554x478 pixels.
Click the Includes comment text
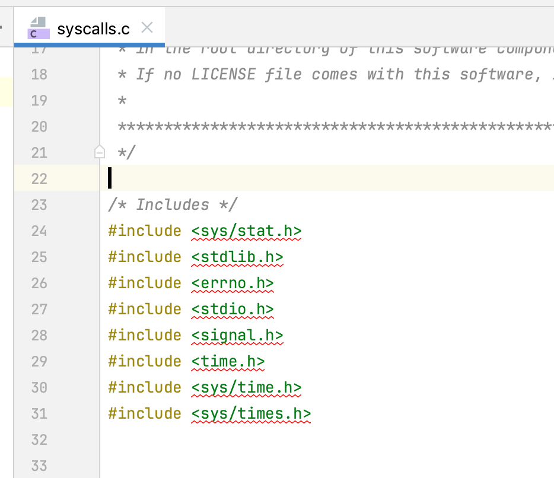[173, 205]
